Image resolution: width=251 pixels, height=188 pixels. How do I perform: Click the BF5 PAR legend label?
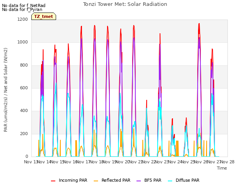point(153,180)
